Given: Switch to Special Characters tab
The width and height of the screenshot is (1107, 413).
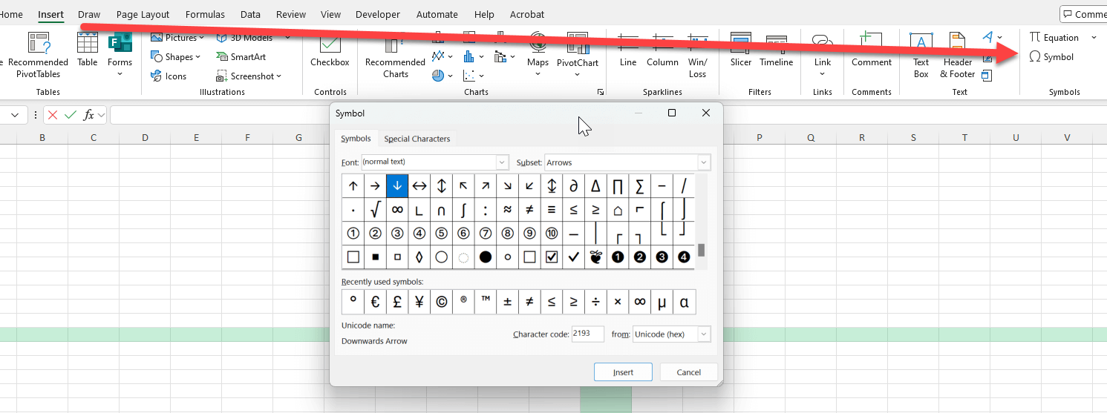Looking at the screenshot, I should point(417,139).
